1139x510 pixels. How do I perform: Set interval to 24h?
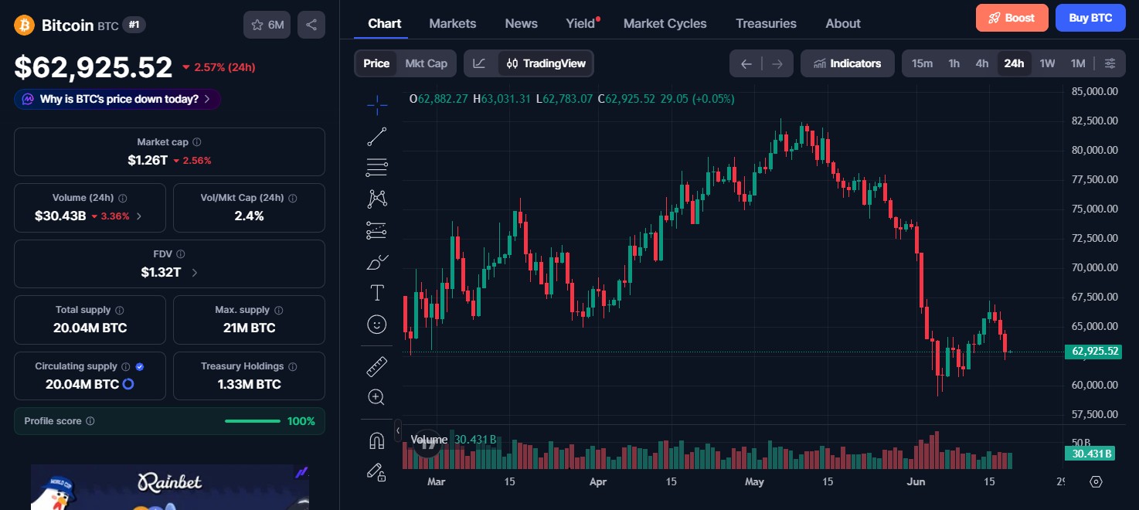tap(1014, 63)
